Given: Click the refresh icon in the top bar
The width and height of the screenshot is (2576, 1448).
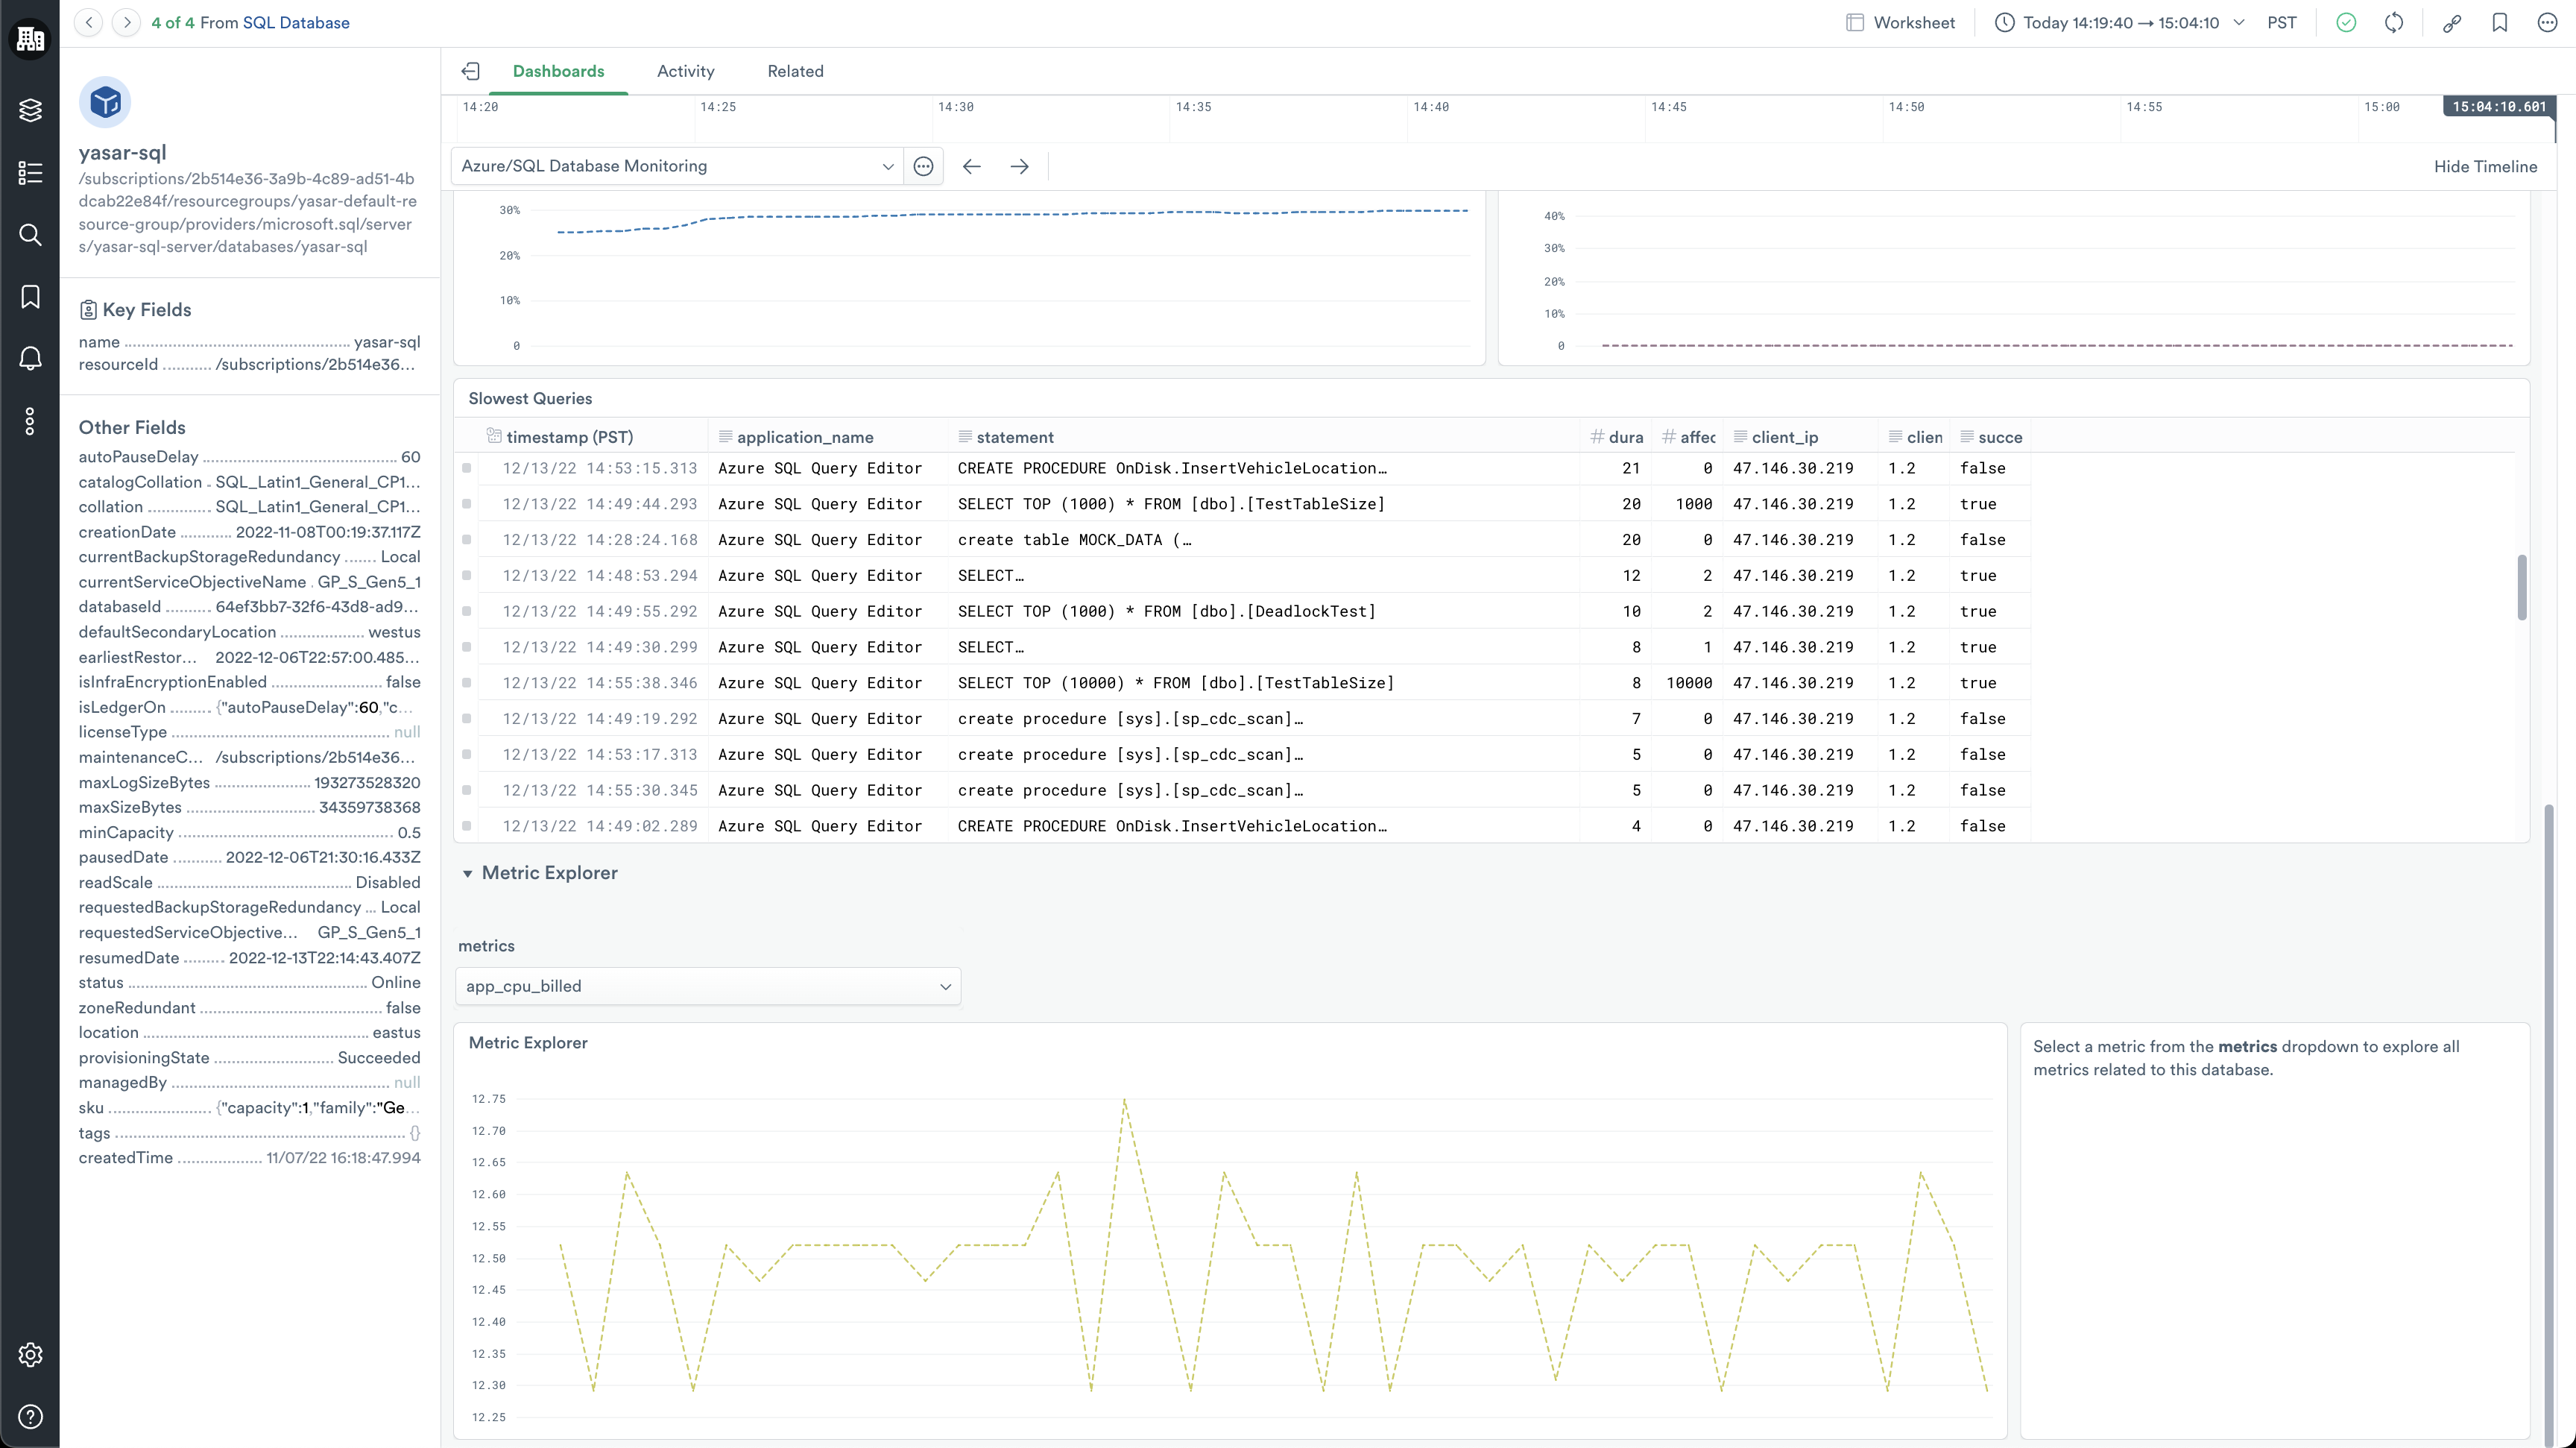Looking at the screenshot, I should [2394, 22].
